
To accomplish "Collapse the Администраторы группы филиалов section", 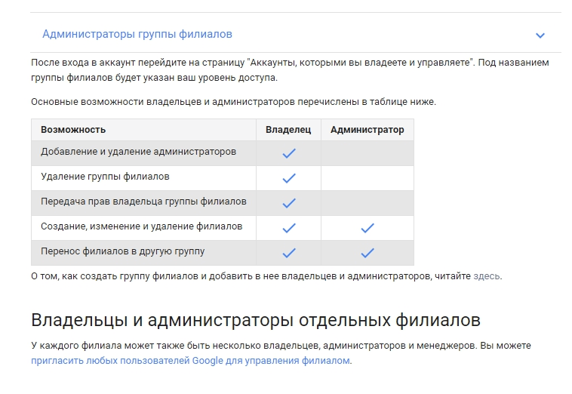I will point(540,35).
